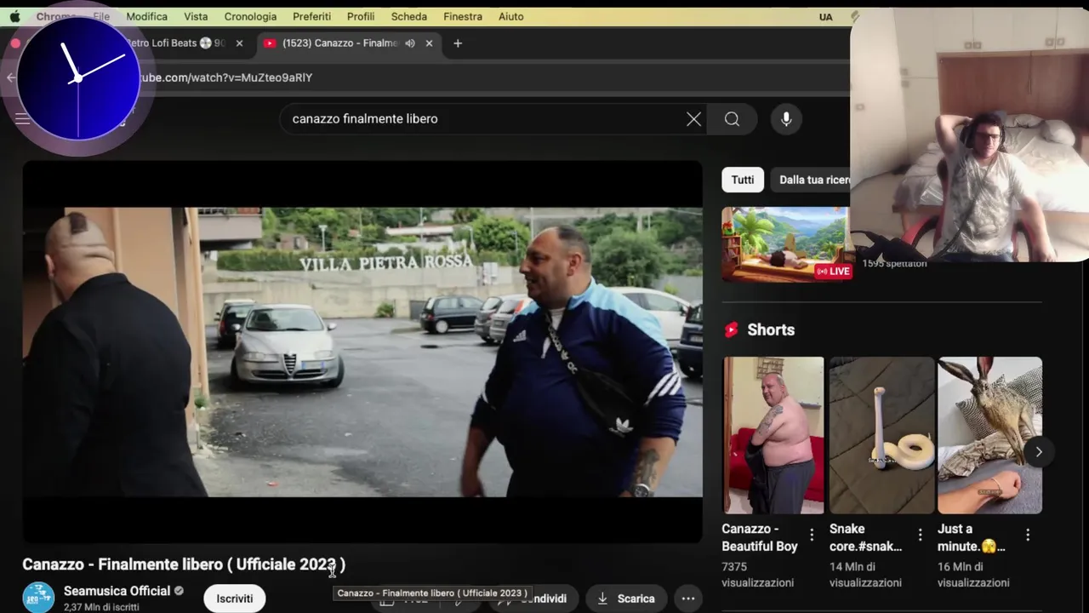The width and height of the screenshot is (1089, 613).
Task: Open the Apple menu
Action: (x=14, y=16)
